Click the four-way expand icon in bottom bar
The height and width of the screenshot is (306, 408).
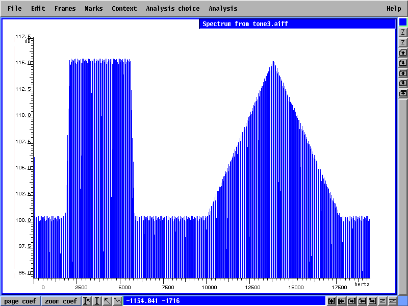pos(332,301)
